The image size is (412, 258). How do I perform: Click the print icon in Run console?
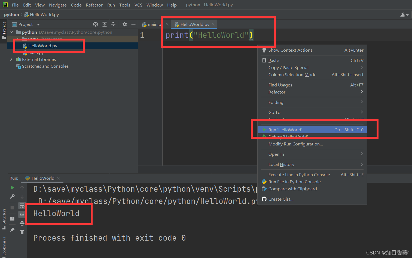(x=22, y=223)
